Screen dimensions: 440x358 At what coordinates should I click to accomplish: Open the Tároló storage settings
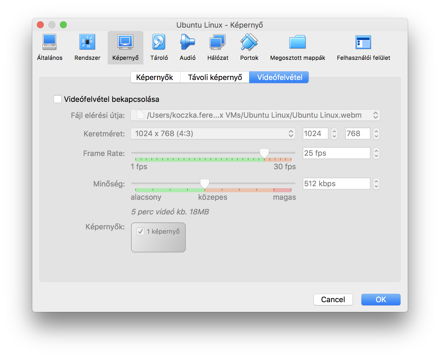click(x=159, y=47)
